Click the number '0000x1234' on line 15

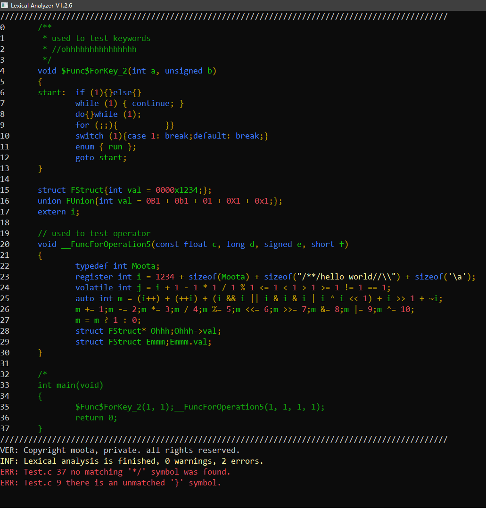click(177, 190)
